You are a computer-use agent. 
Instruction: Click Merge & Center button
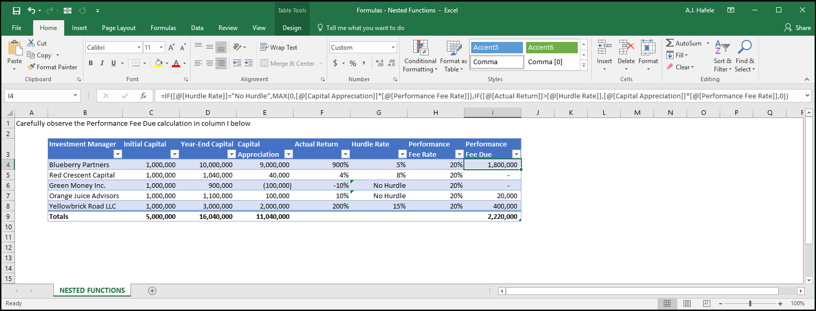coord(288,63)
